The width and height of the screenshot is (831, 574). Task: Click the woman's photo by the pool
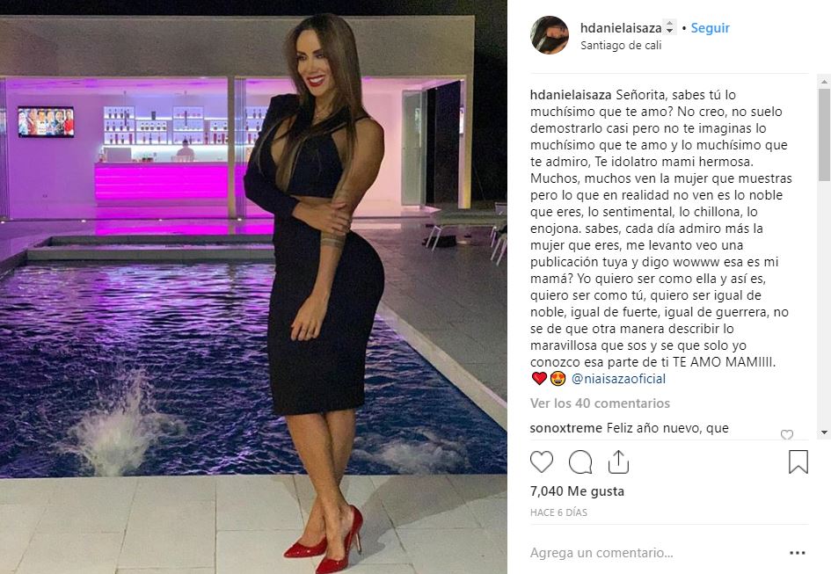253,287
